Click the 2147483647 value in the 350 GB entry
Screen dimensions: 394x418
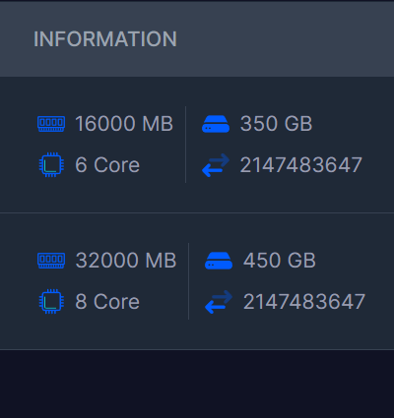pyautogui.click(x=301, y=165)
